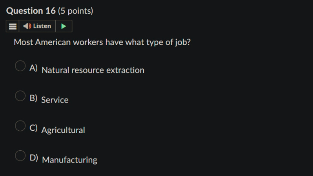The image size is (313, 176).
Task: Click the question text about American workers
Action: 102,42
